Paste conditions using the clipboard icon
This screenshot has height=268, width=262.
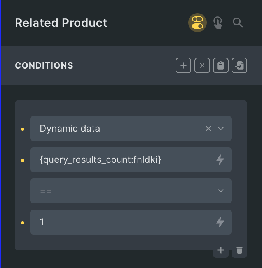(x=221, y=65)
